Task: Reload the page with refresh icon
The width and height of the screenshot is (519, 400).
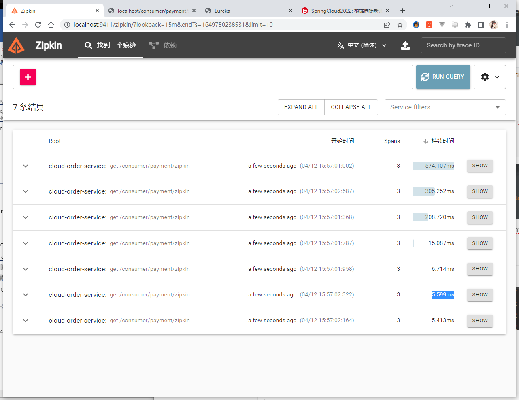Action: pyautogui.click(x=38, y=25)
